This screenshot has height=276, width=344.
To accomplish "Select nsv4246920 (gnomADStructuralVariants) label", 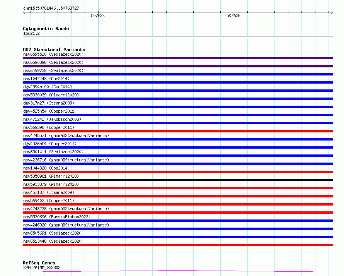I will pyautogui.click(x=66, y=225).
